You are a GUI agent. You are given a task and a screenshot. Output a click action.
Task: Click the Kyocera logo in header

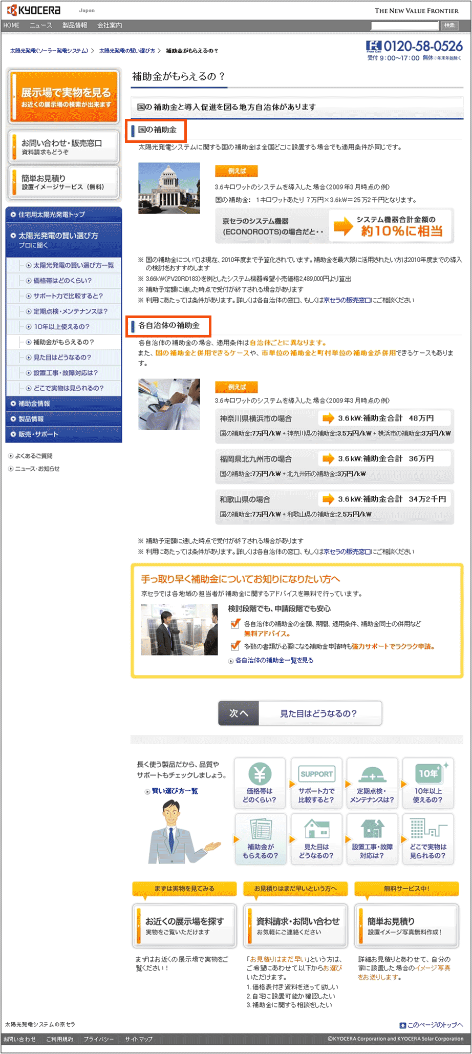point(34,10)
